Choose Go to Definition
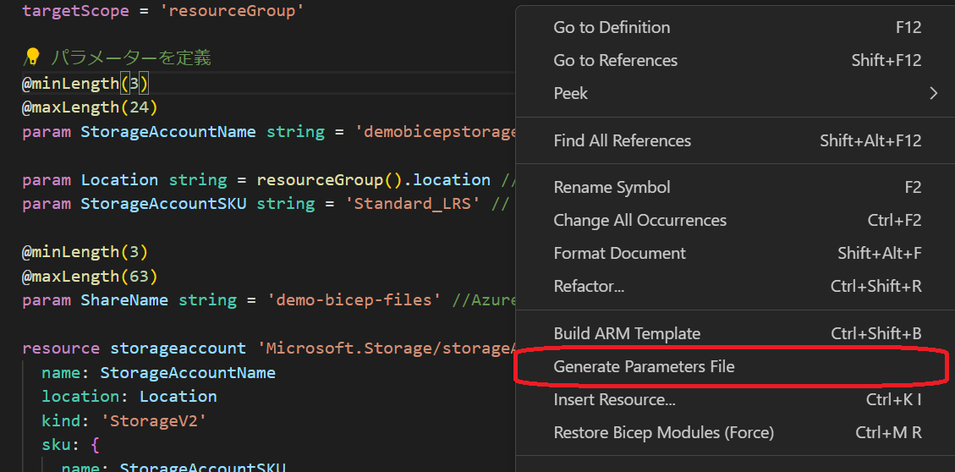This screenshot has height=472, width=955. pyautogui.click(x=730, y=27)
